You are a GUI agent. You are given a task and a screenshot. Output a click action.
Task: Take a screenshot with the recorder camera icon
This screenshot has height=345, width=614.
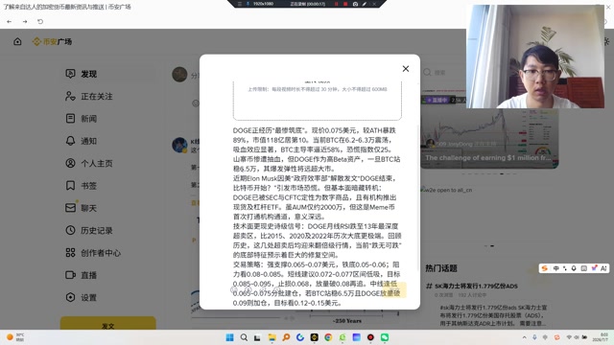pyautogui.click(x=355, y=4)
